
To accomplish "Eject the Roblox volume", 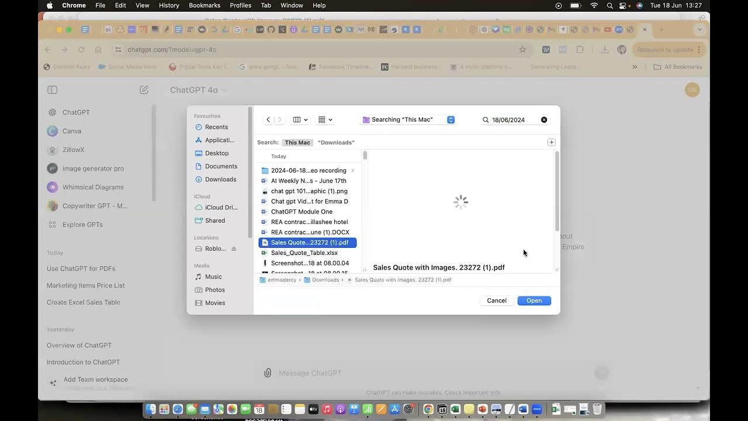I will 234,249.
